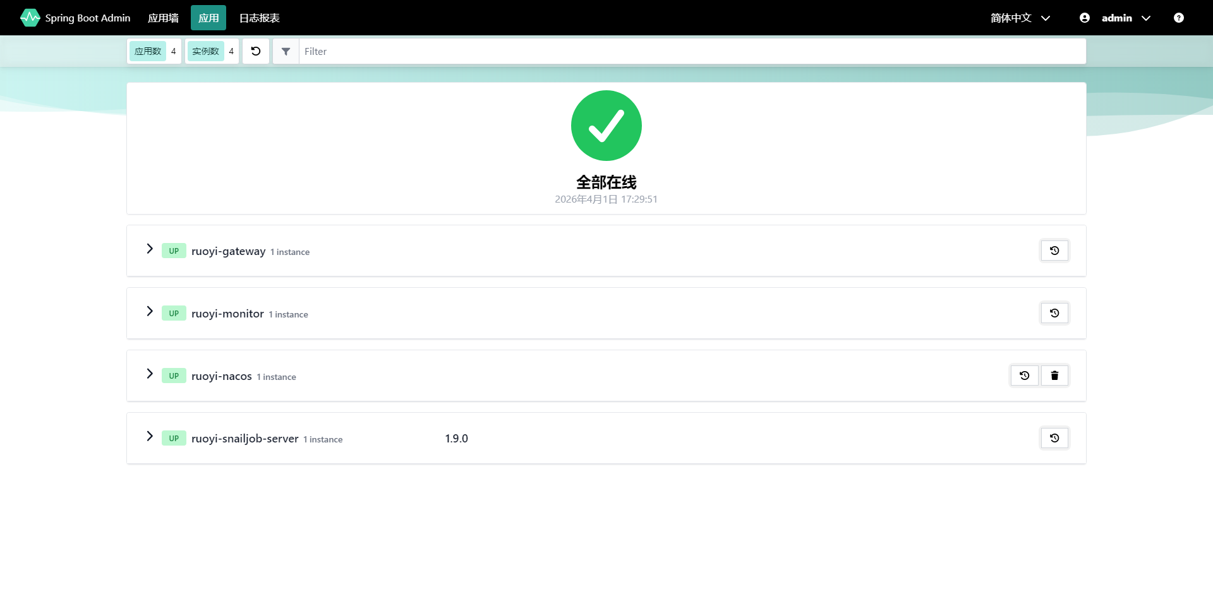Click the help question mark icon
This screenshot has width=1213, height=604.
click(x=1178, y=18)
